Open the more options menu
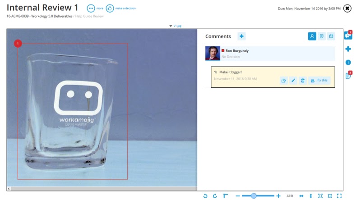The image size is (361, 200). (x=91, y=8)
